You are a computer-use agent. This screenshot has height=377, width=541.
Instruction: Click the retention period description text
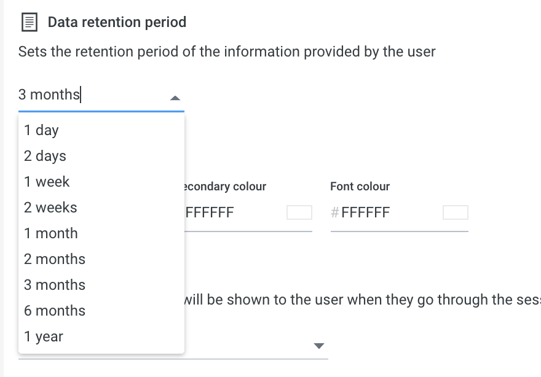(x=227, y=52)
